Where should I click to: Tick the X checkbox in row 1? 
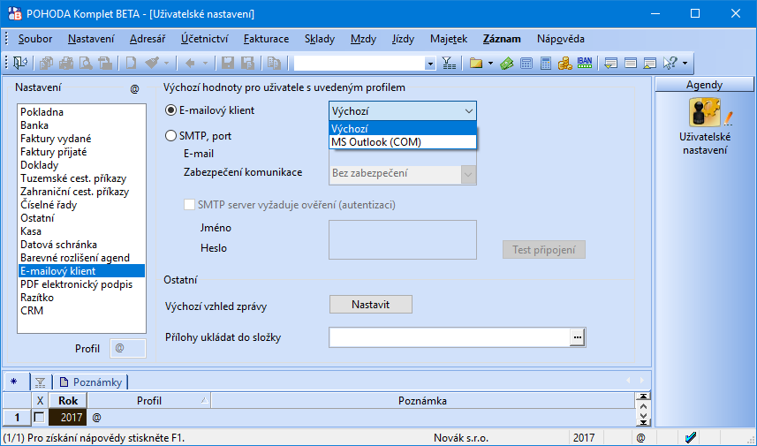pos(39,417)
